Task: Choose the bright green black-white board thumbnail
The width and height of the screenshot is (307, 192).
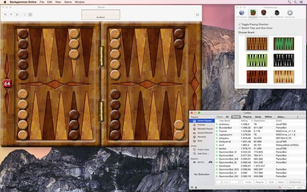Action: click(x=257, y=60)
